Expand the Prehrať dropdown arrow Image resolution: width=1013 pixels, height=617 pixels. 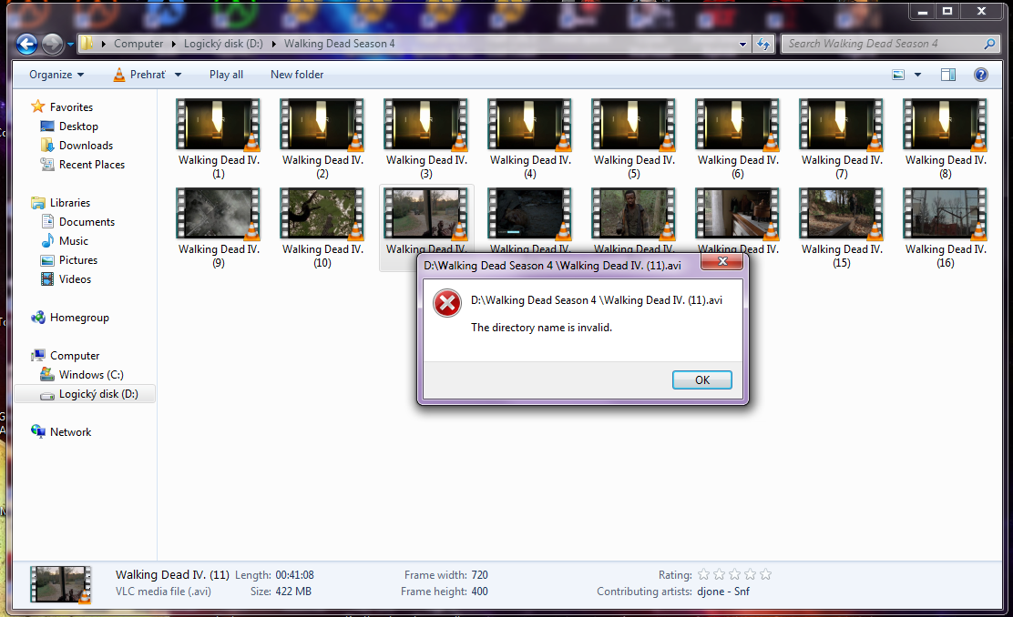[x=178, y=75]
